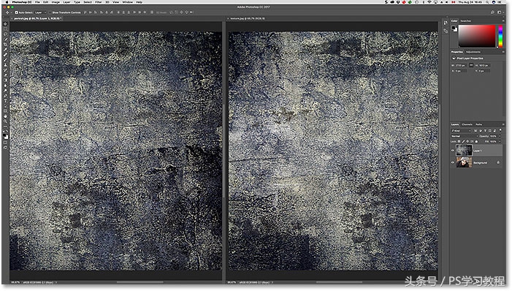Viewport: 512px width, 291px height.
Task: Open the Properties panel flyout menu
Action: [x=503, y=52]
